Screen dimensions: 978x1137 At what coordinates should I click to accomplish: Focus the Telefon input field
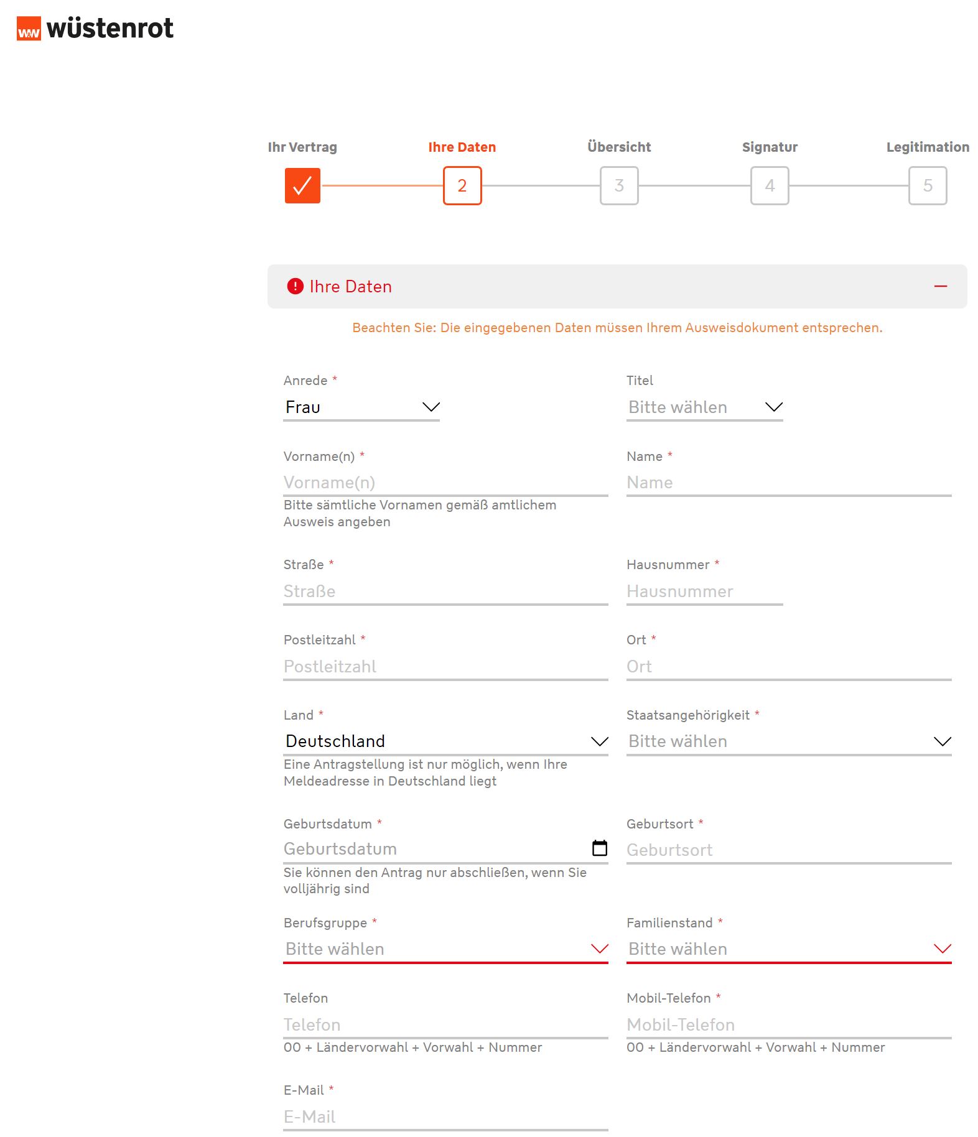click(x=445, y=1025)
